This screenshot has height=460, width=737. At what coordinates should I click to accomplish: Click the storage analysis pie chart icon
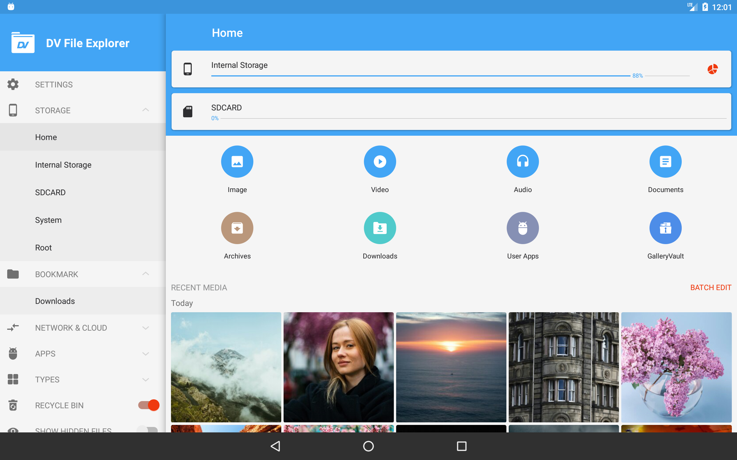(712, 69)
